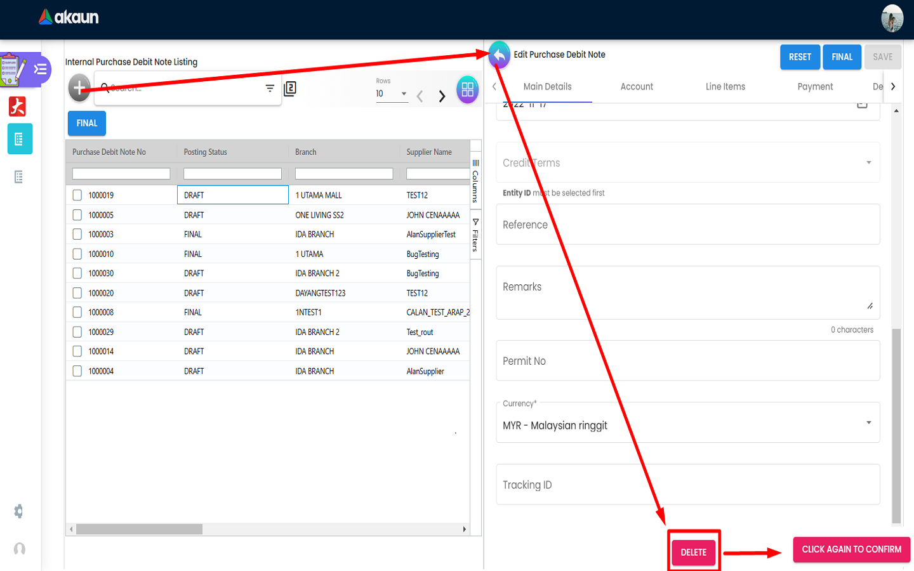The width and height of the screenshot is (914, 571).
Task: Select the highlighted teal document listing icon
Action: click(x=20, y=138)
